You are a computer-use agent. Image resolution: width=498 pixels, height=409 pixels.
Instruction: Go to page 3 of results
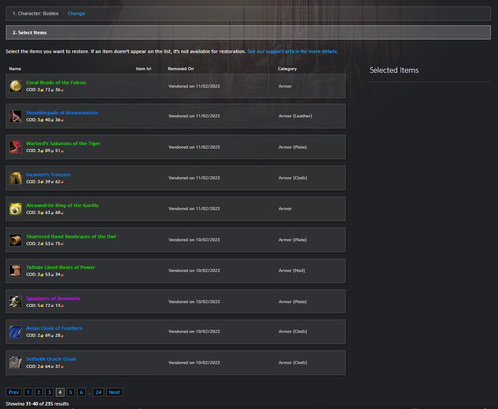pos(49,392)
